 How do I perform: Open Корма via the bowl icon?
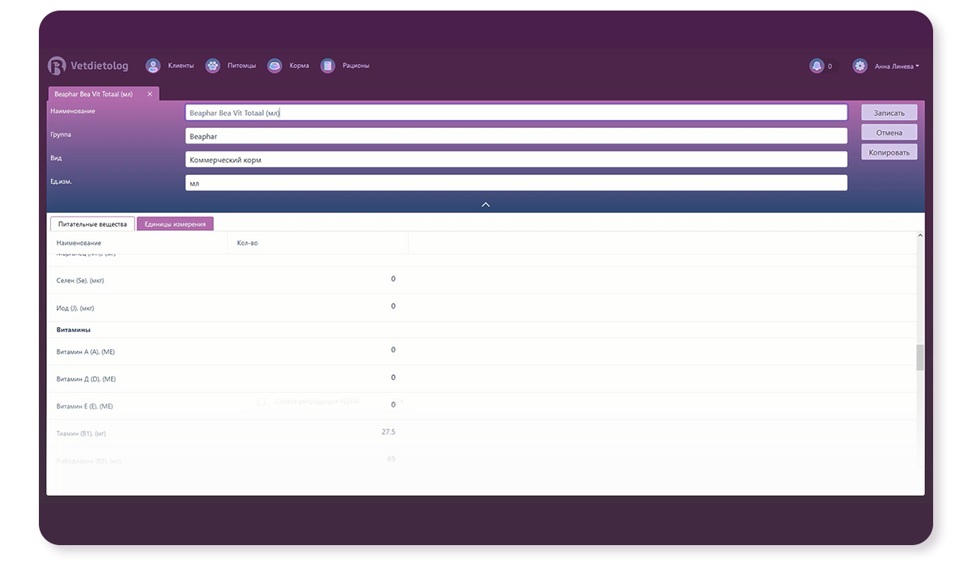click(x=275, y=66)
